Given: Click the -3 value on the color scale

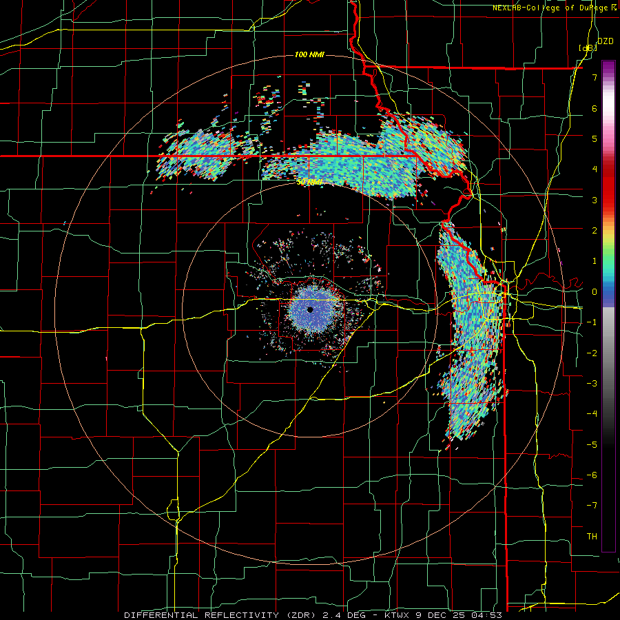Looking at the screenshot, I should click(592, 384).
